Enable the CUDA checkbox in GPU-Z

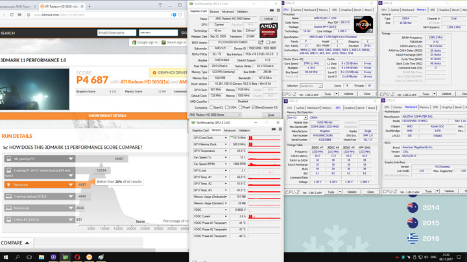[x=226, y=107]
